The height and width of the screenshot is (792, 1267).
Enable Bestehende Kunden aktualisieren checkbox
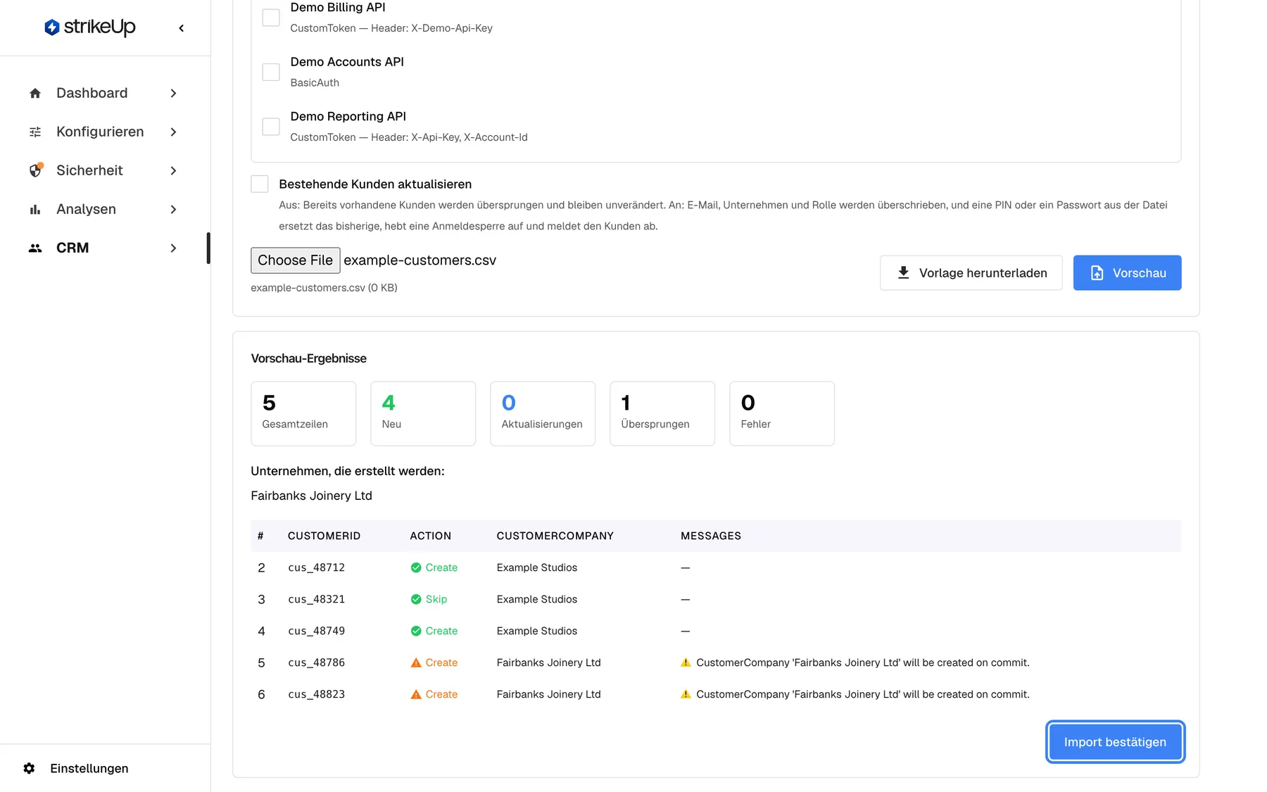click(x=260, y=184)
